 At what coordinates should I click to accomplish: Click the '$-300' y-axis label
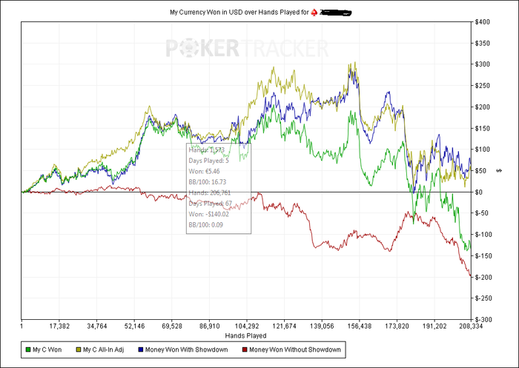tap(483, 320)
